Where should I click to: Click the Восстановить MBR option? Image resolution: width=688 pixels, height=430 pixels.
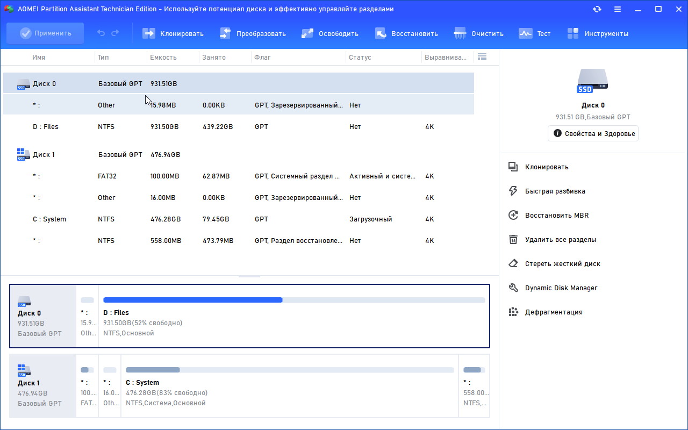click(x=557, y=215)
